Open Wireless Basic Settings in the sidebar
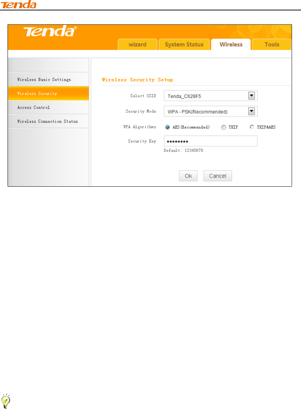Image resolution: width=301 pixels, height=410 pixels. 49,79
